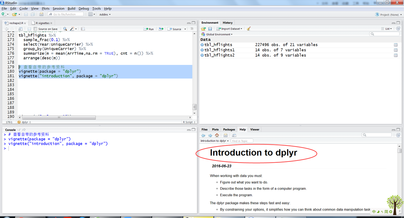Open the dplyr section navigator
404x218 pixels.
click(x=24, y=122)
